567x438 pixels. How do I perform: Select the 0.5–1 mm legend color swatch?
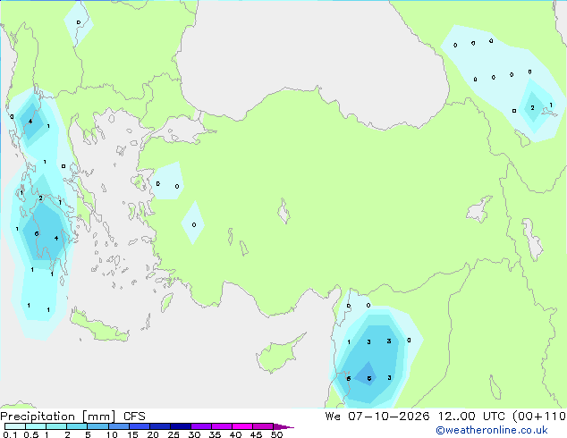[x=36, y=426]
